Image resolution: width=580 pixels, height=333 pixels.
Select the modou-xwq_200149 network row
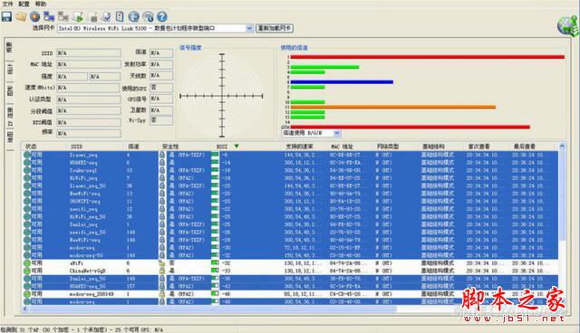pyautogui.click(x=290, y=294)
